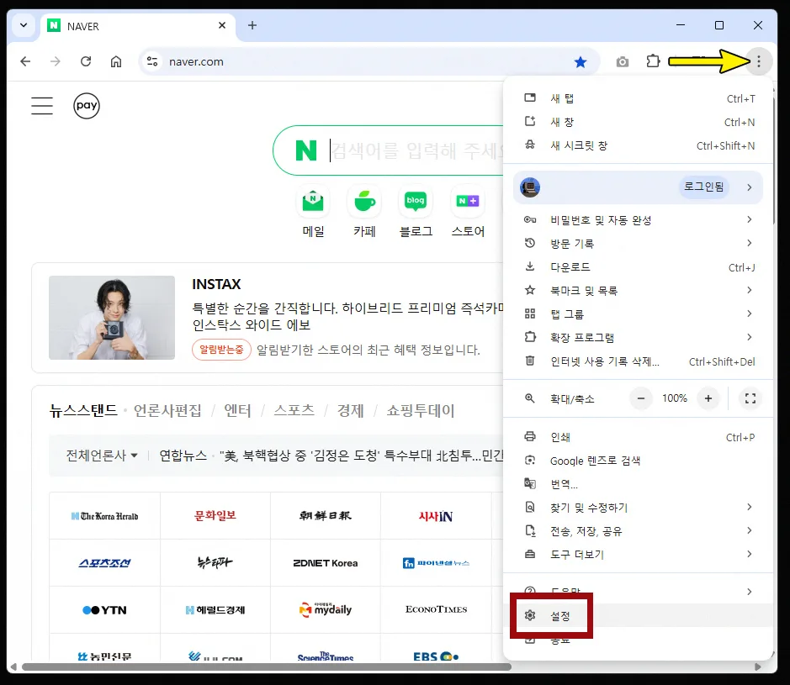The width and height of the screenshot is (790, 685).
Task: Select the 뉴스스탠드 tab
Action: [x=83, y=410]
